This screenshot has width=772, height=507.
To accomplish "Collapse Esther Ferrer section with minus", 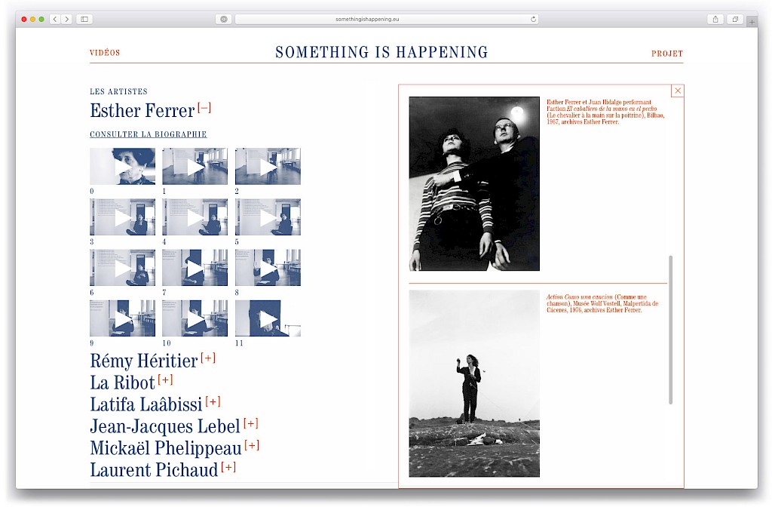I will (x=204, y=109).
